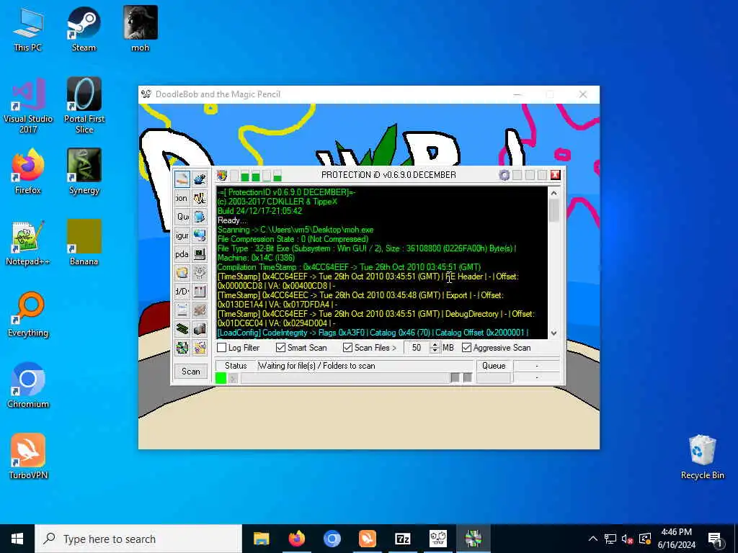This screenshot has height=553, width=738.
Task: Increase the MB size with stepper up arrow
Action: pyautogui.click(x=435, y=345)
